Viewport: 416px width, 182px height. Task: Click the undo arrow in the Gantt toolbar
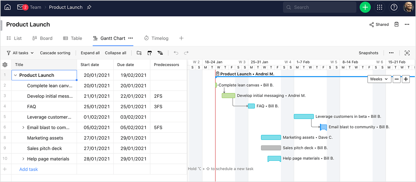[x=176, y=53]
